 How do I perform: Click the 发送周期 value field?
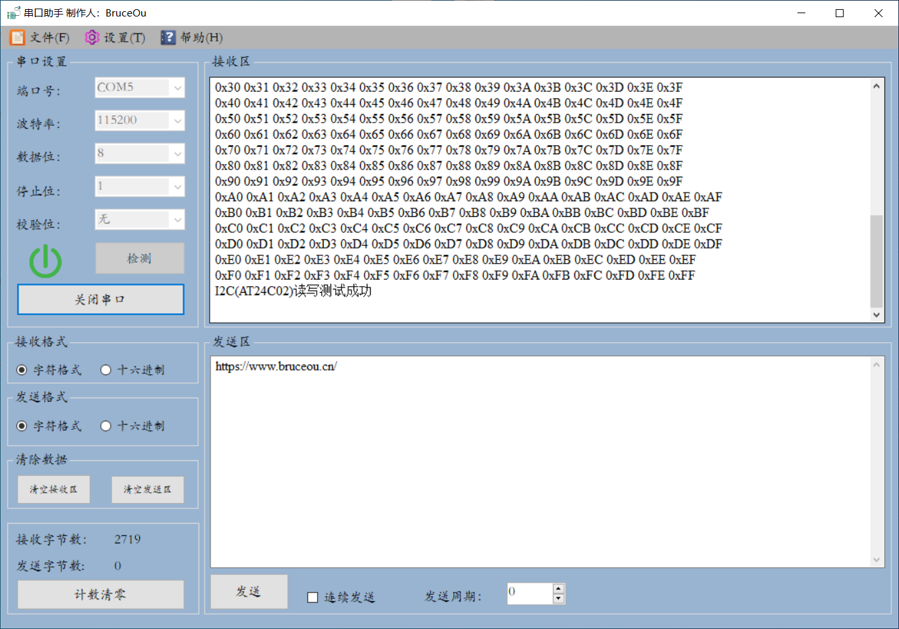click(530, 593)
